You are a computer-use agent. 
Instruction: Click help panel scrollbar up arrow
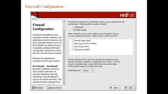pyautogui.click(x=64, y=21)
